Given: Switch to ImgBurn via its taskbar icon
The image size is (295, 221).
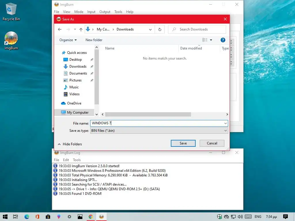Looking at the screenshot, I should click(101, 217).
